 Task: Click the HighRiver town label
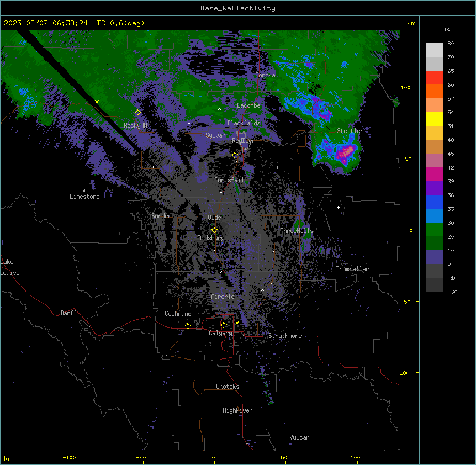(x=237, y=410)
